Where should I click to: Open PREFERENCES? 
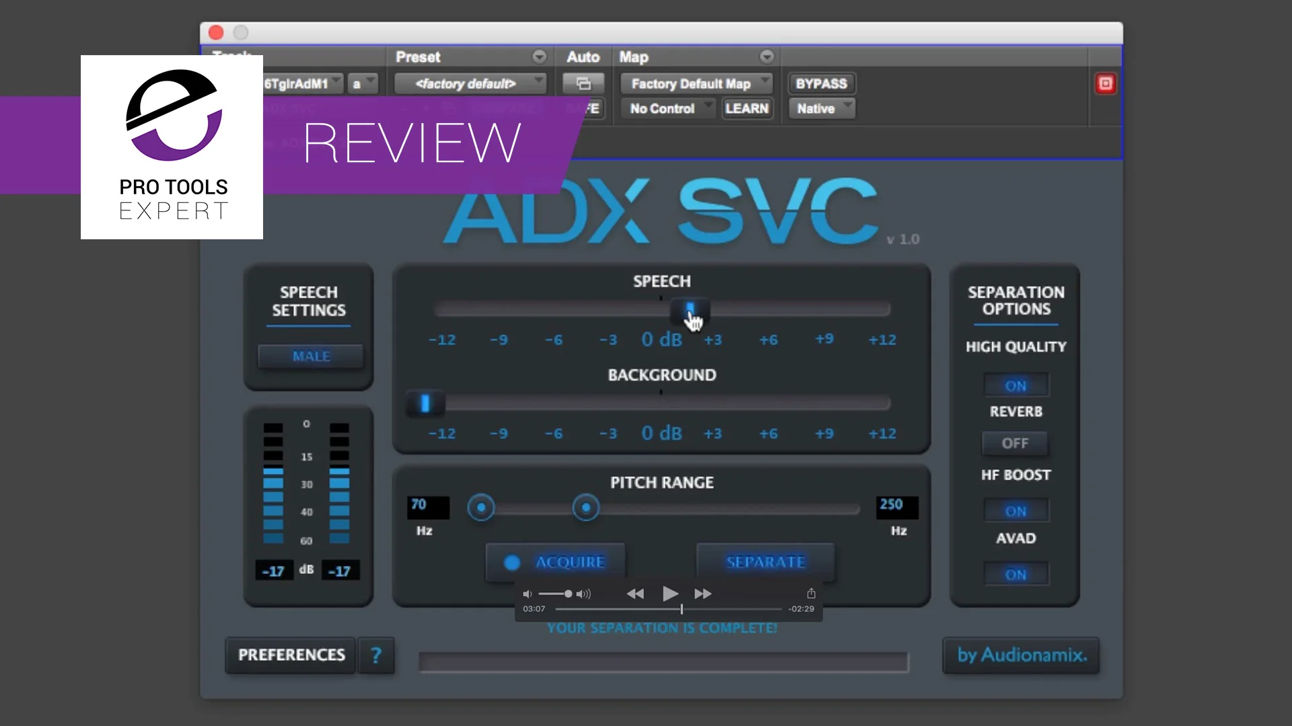point(289,655)
